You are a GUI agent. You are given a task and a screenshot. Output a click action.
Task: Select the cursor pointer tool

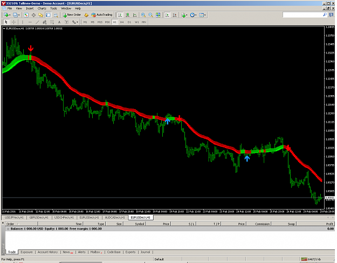coord(6,22)
